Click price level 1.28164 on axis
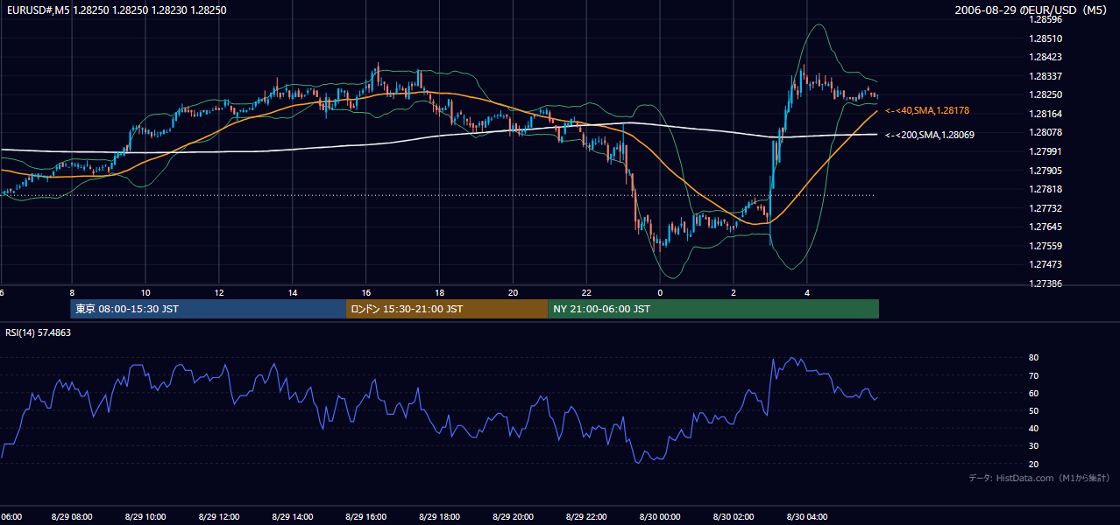This screenshot has width=1120, height=525. (1046, 114)
